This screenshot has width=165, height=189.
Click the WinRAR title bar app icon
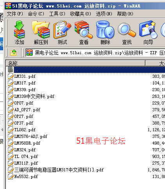click(x=8, y=6)
